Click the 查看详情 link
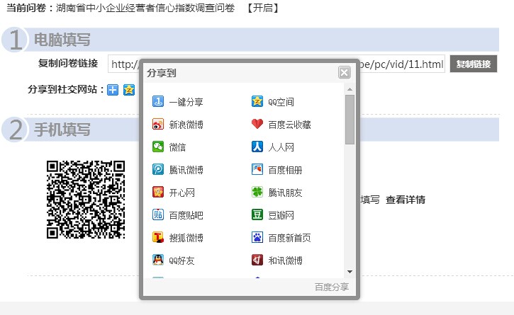Viewport: 514px width, 315px height. click(x=406, y=200)
